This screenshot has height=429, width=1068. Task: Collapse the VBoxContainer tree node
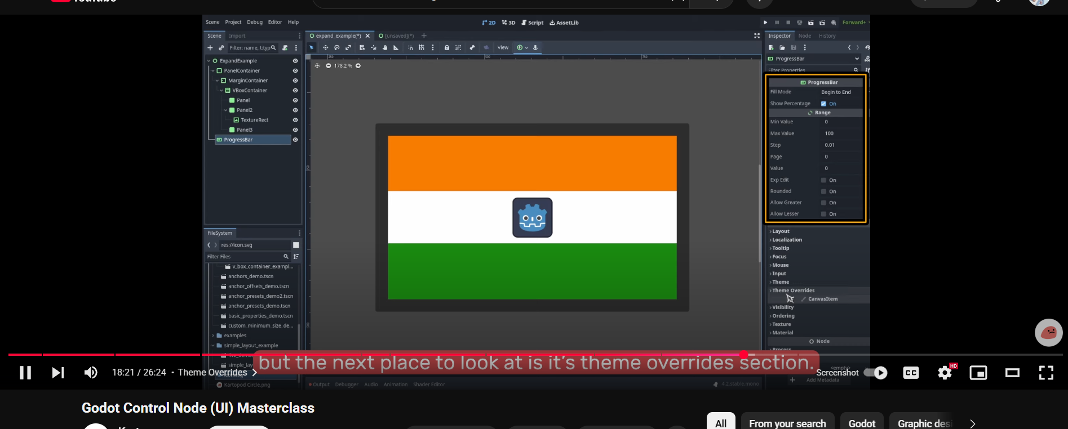(x=221, y=91)
